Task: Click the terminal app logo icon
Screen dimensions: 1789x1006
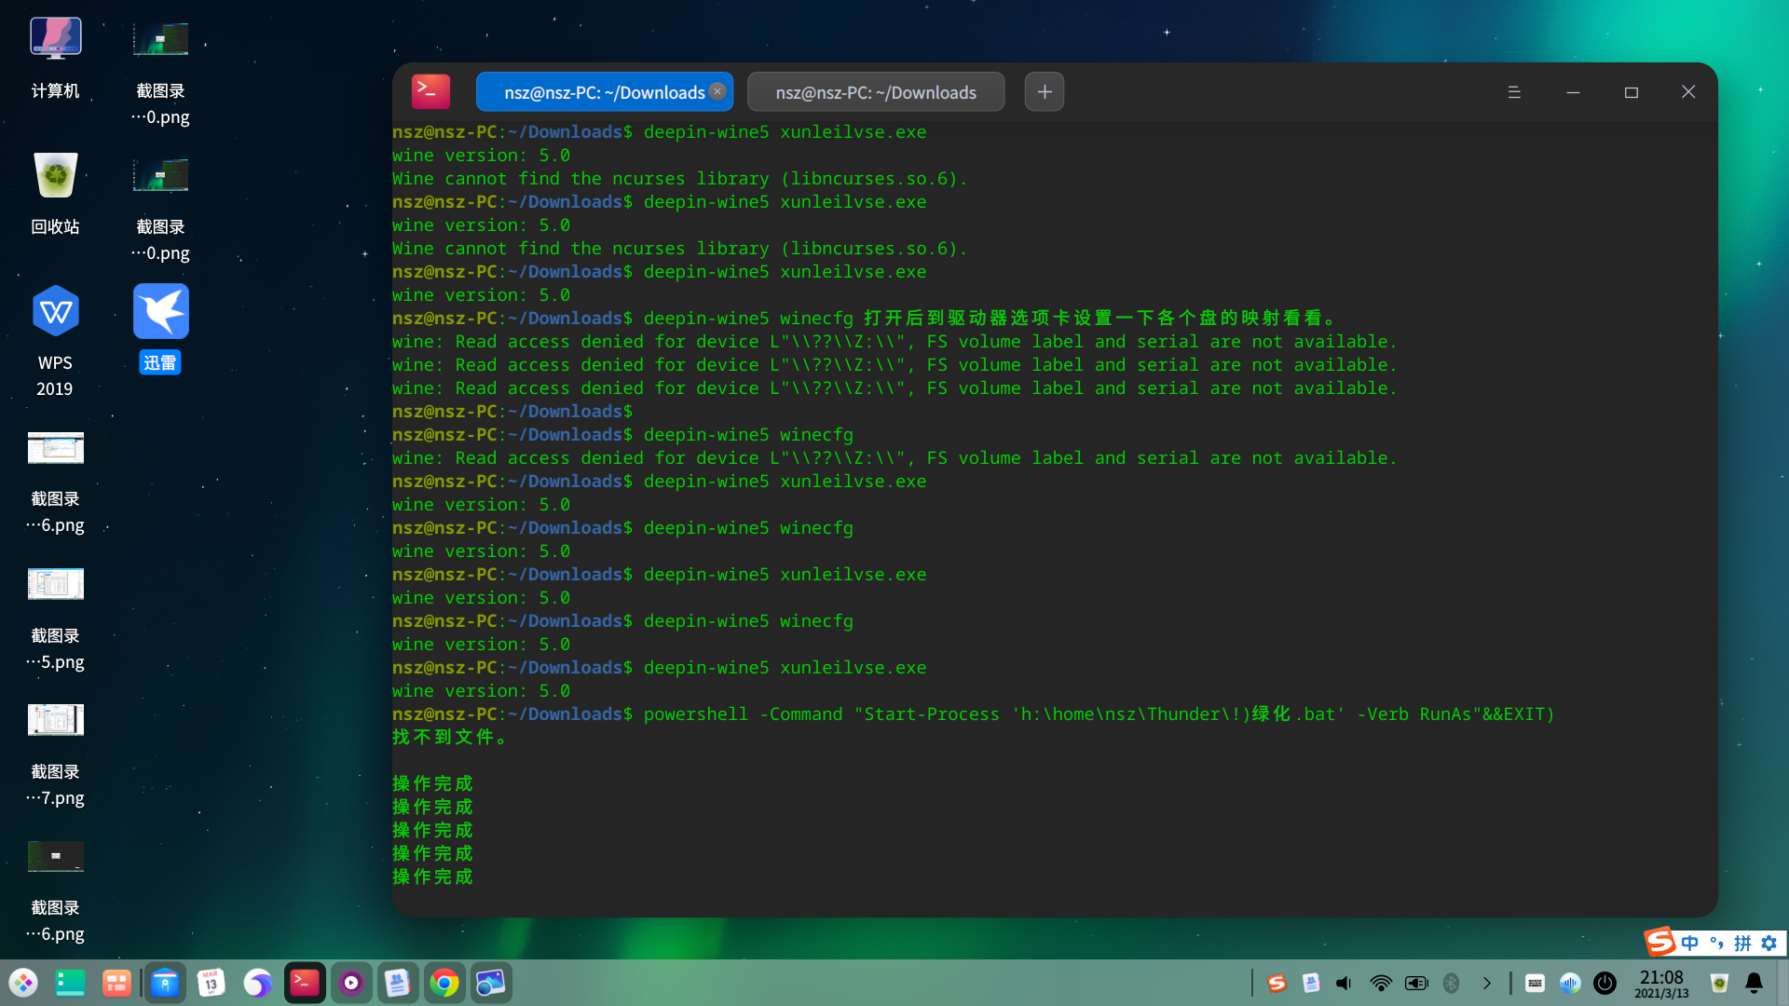Action: tap(430, 91)
